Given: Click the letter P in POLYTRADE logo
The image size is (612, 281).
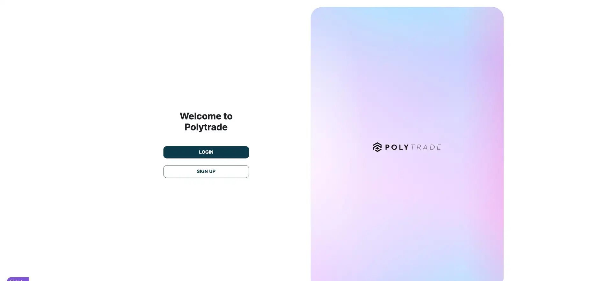Looking at the screenshot, I should [x=388, y=147].
